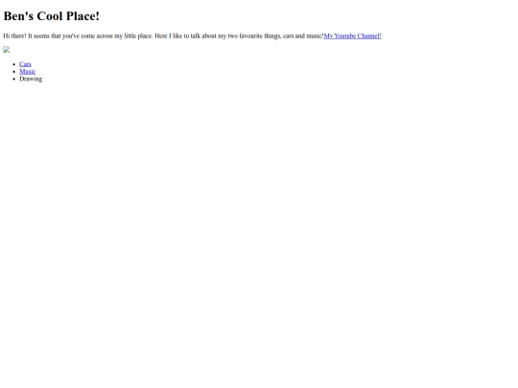Click the word "across" in the intro sentence
This screenshot has width=518, height=388.
[x=105, y=36]
